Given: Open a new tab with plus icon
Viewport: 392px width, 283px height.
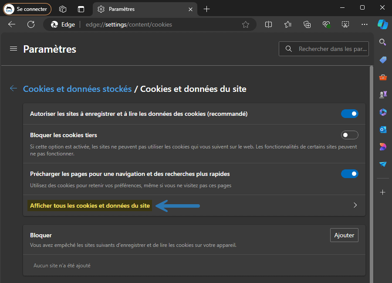Looking at the screenshot, I should (x=206, y=9).
